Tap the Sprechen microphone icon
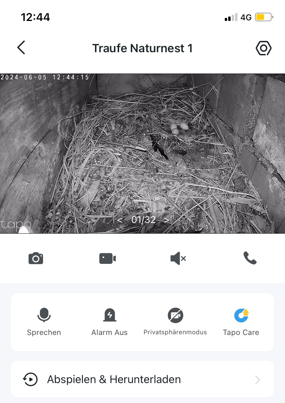The image size is (285, 403). (44, 315)
